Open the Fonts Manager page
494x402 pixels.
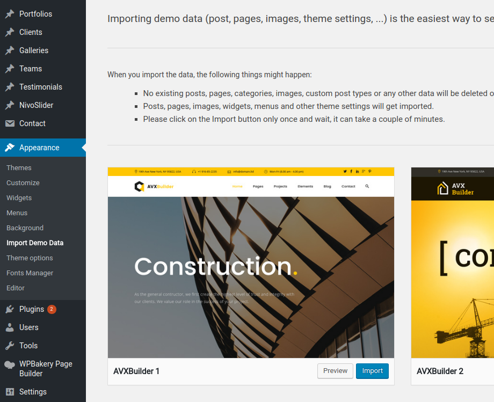tap(30, 273)
